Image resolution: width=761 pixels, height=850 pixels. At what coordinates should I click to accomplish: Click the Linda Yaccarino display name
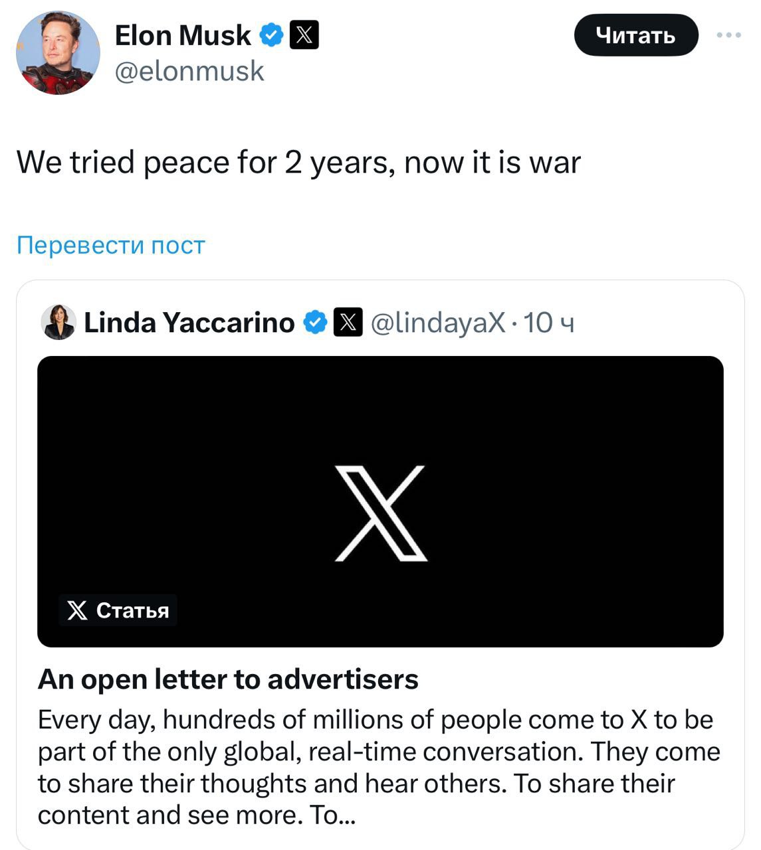[189, 323]
